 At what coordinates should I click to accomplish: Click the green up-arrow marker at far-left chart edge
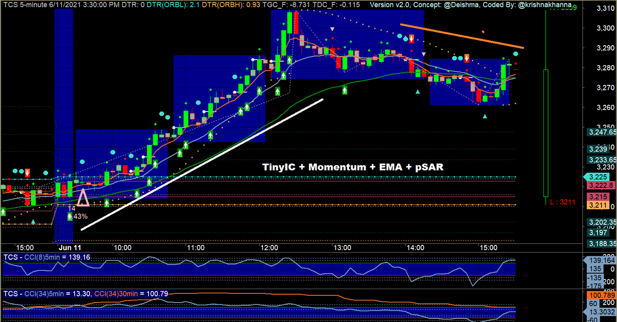3,212
